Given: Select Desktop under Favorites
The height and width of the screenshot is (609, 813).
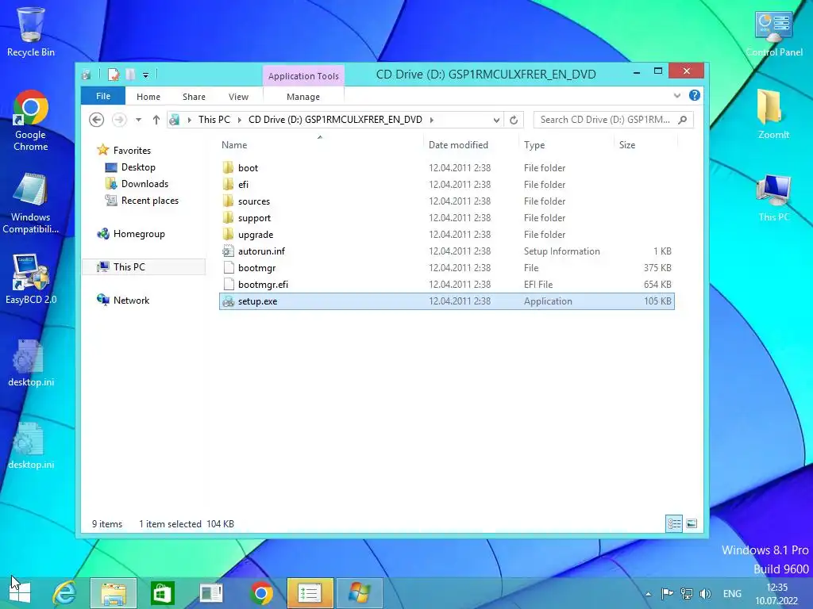Looking at the screenshot, I should (x=138, y=167).
